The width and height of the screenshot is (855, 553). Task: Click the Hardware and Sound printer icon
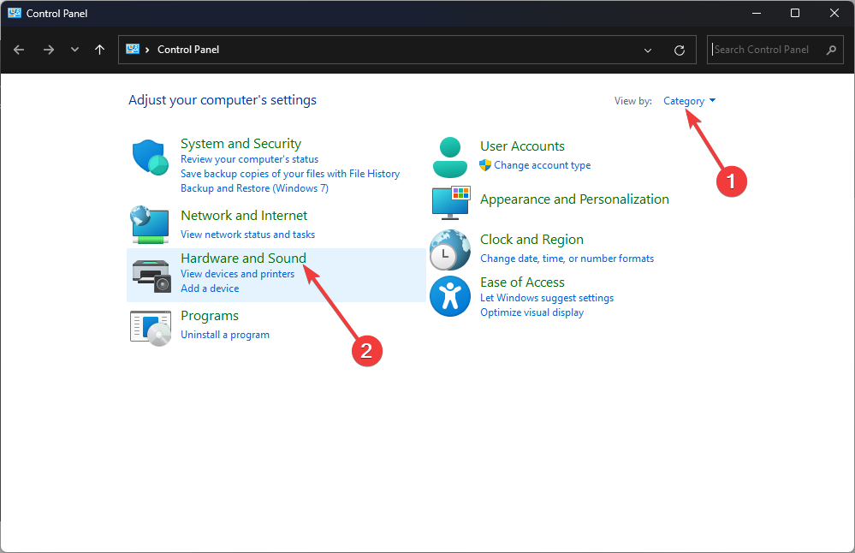pos(152,273)
